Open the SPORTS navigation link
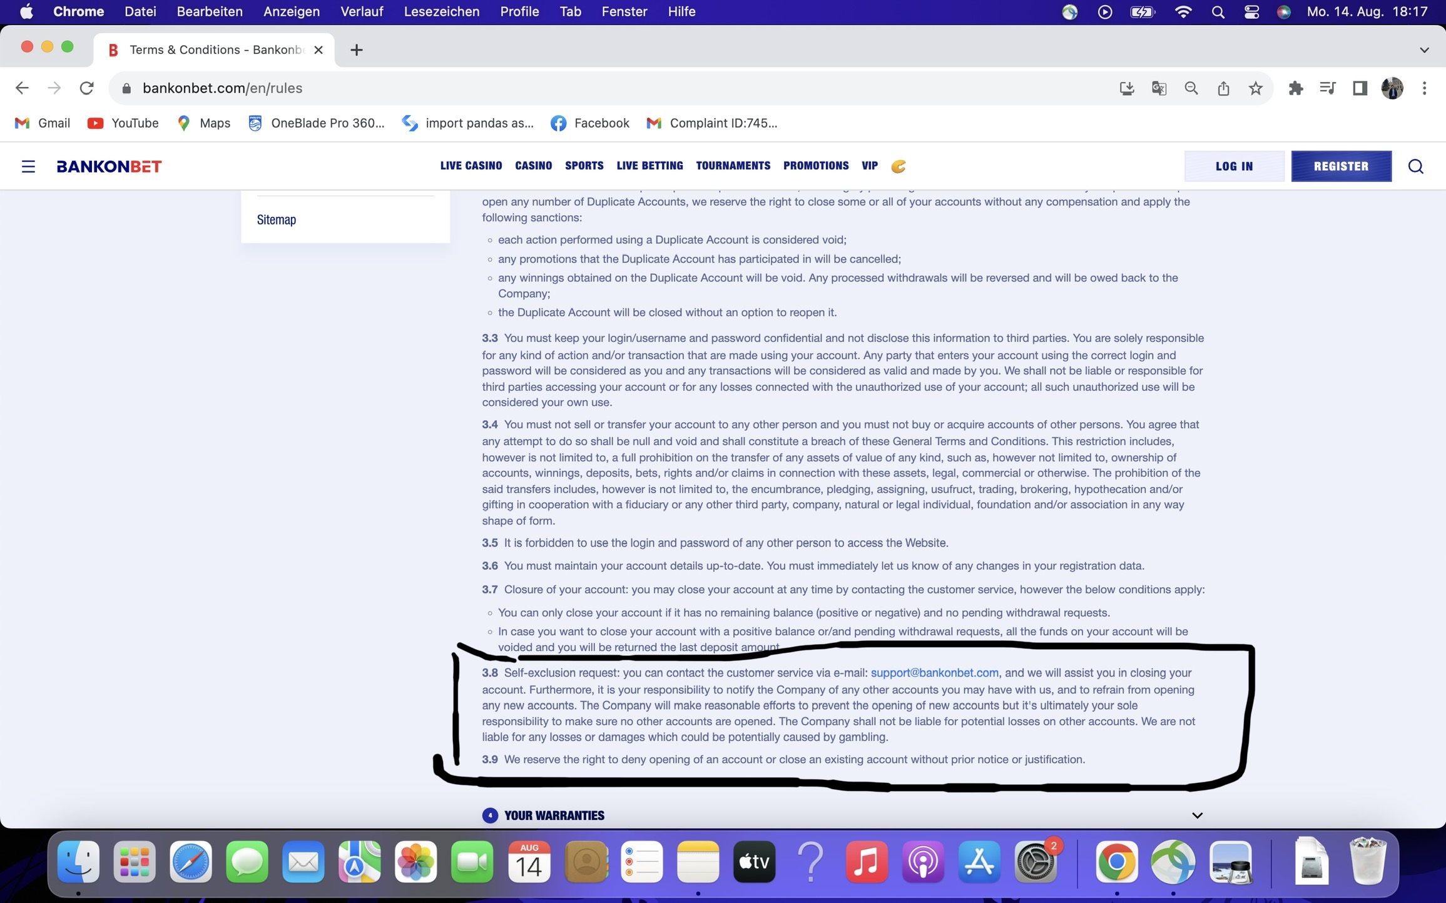The width and height of the screenshot is (1446, 903). click(x=584, y=166)
